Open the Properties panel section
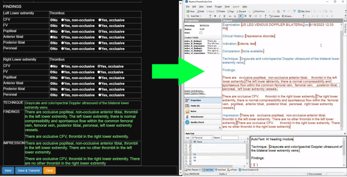347x177 pixels. coord(202,100)
